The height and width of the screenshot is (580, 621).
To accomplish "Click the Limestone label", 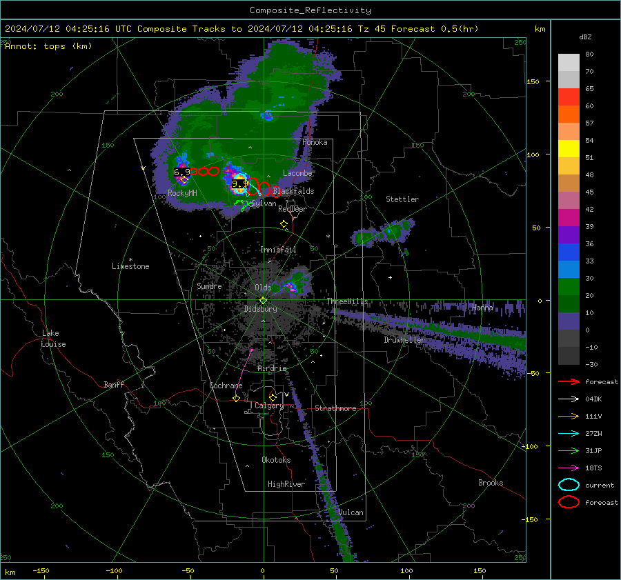I will click(130, 266).
